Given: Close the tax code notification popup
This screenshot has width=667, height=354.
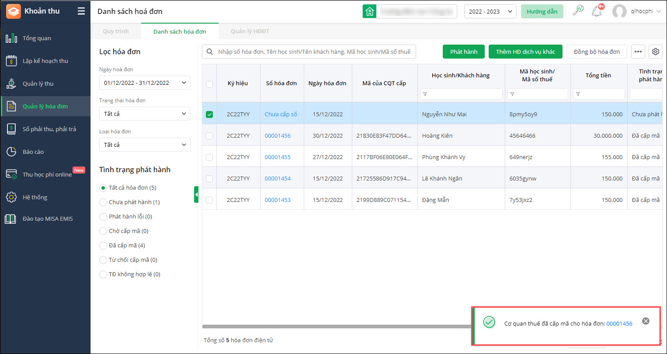Looking at the screenshot, I should point(646,321).
